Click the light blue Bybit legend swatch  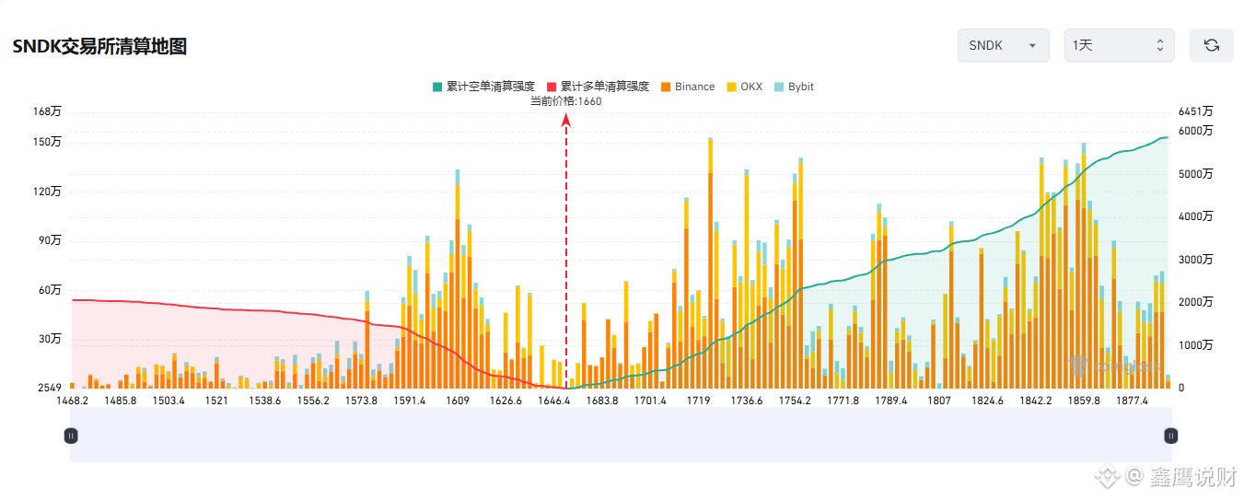click(779, 87)
